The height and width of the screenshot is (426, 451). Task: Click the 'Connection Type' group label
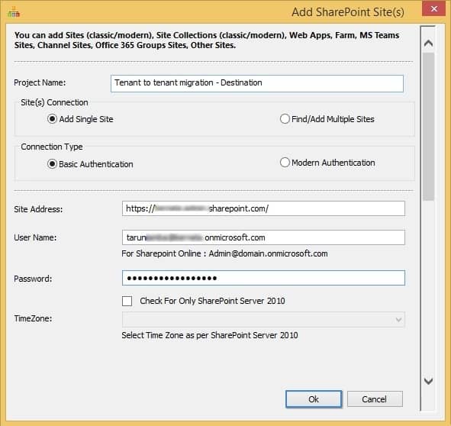pos(52,147)
